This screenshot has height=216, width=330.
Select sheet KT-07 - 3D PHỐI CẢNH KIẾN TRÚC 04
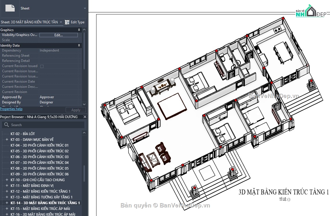click(39, 162)
